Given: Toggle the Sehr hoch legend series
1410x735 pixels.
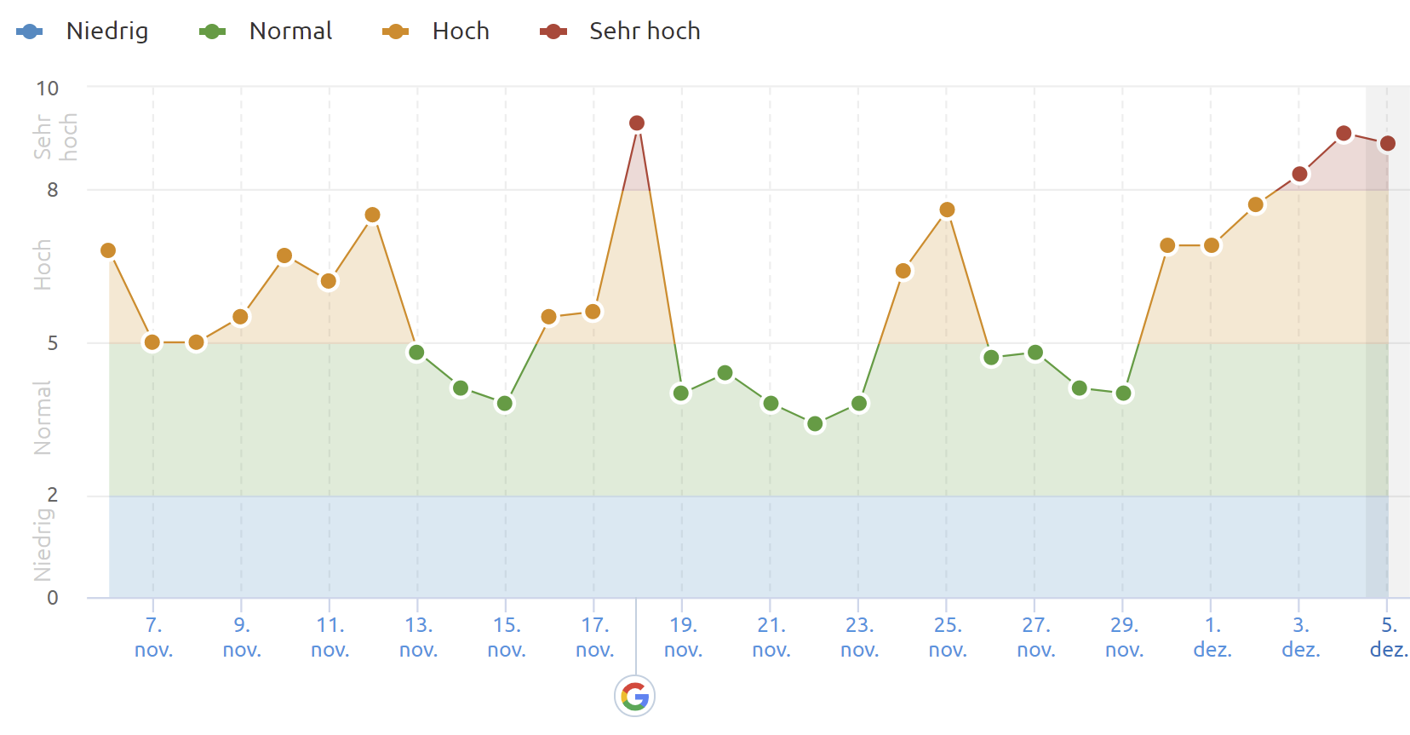Looking at the screenshot, I should [x=645, y=32].
